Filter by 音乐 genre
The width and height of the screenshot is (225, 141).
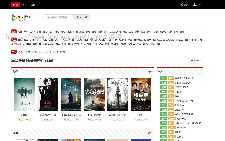pyautogui.click(x=155, y=32)
